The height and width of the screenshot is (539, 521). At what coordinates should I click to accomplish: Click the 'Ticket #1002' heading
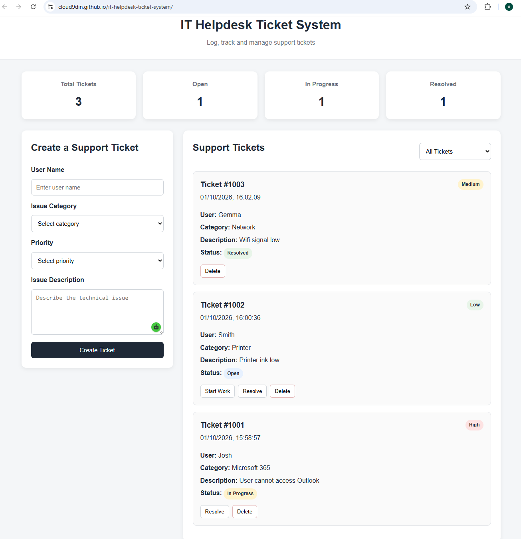tap(222, 305)
